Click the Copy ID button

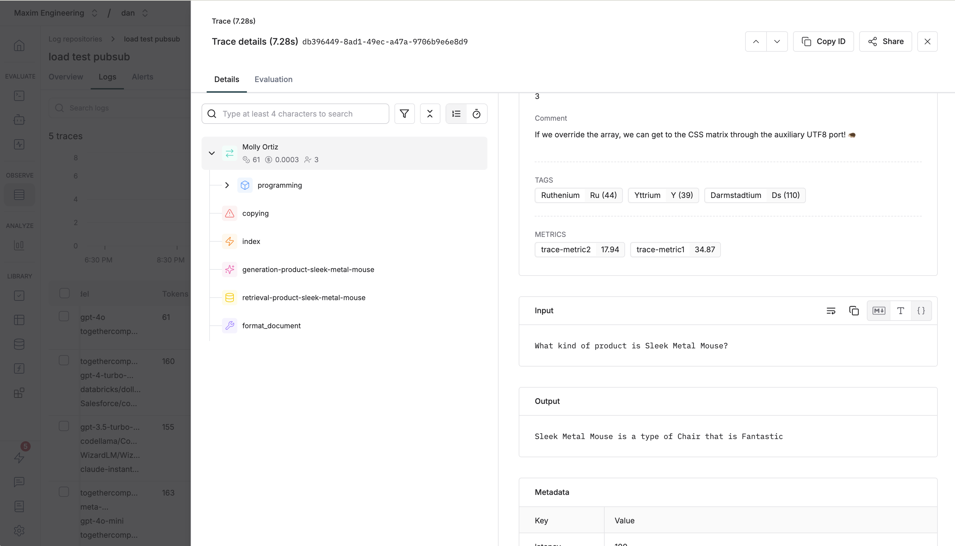pyautogui.click(x=823, y=41)
